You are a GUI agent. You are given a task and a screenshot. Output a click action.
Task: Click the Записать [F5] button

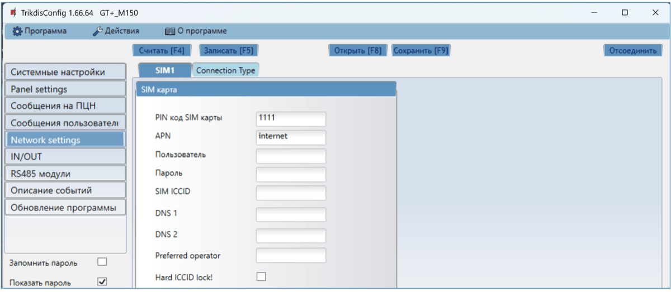[x=228, y=50]
